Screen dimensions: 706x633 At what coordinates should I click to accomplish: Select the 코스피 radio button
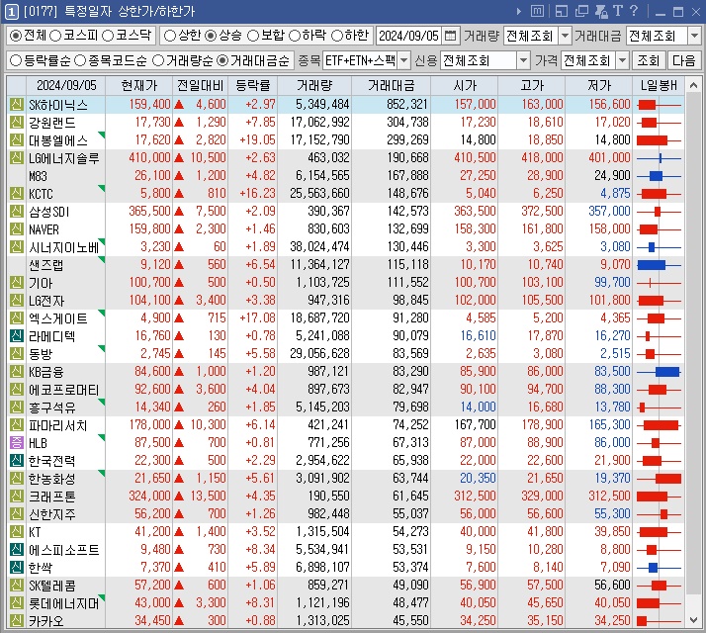tap(55, 36)
